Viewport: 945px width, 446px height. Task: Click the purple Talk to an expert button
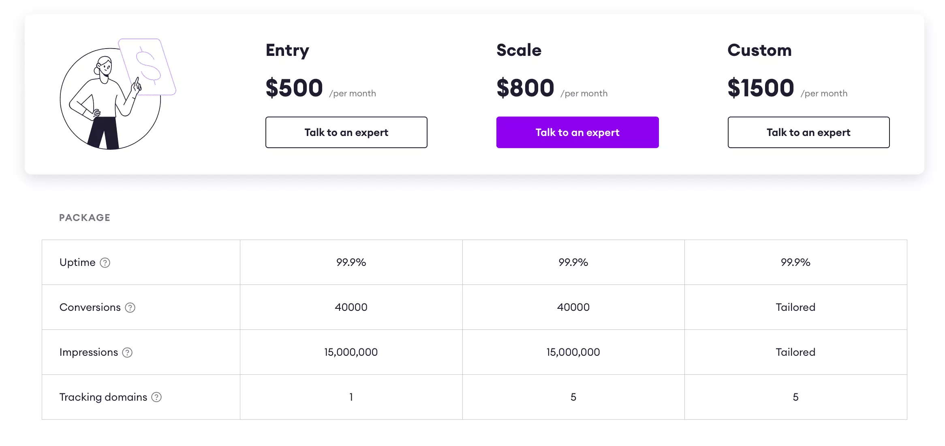(577, 132)
